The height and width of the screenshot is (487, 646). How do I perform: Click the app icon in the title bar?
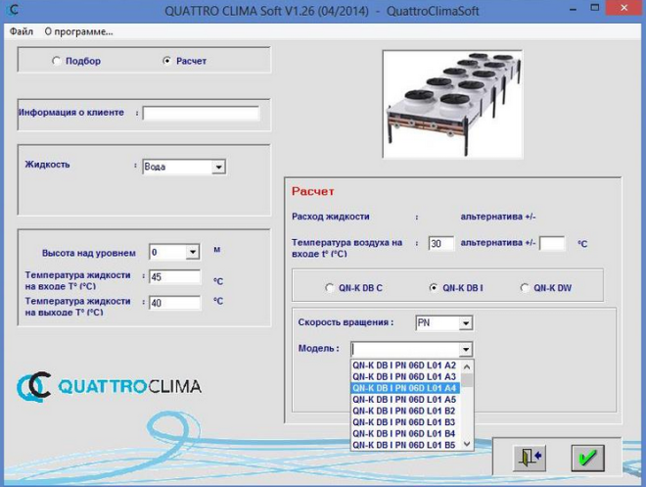[13, 10]
